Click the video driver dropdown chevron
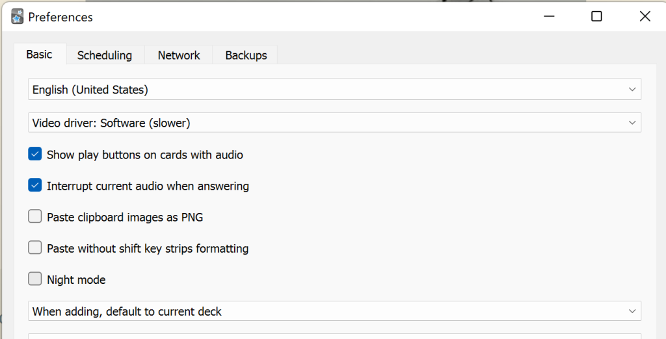666x339 pixels. point(632,122)
